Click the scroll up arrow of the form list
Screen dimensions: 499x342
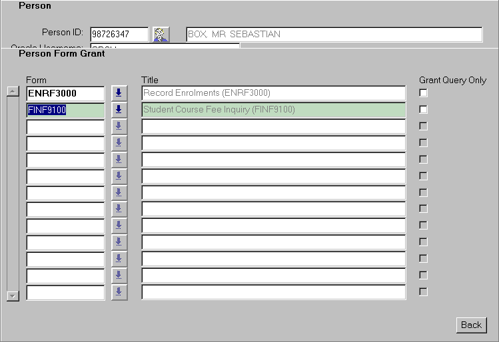[12, 92]
